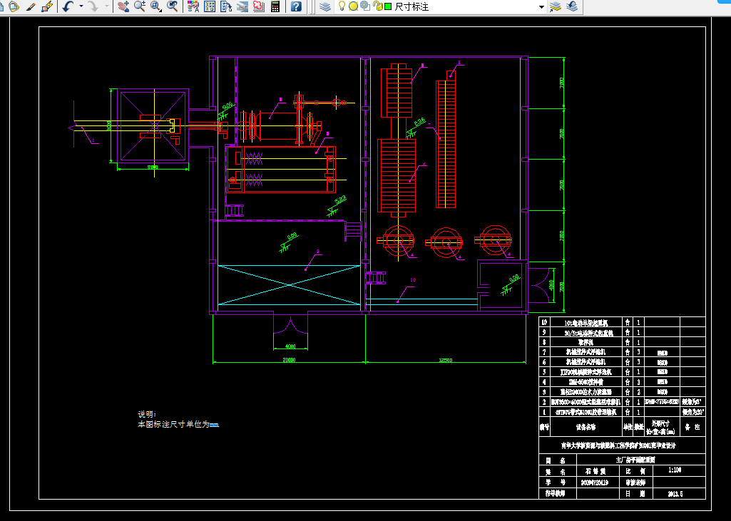Select the Pan hand tool

tap(123, 6)
